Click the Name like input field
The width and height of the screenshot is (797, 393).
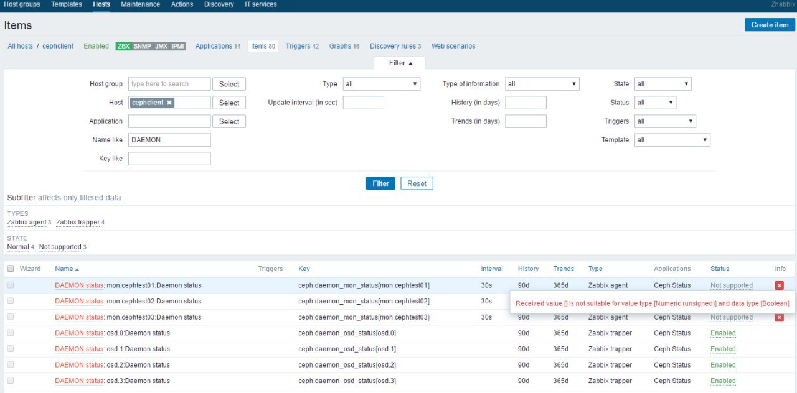[169, 140]
